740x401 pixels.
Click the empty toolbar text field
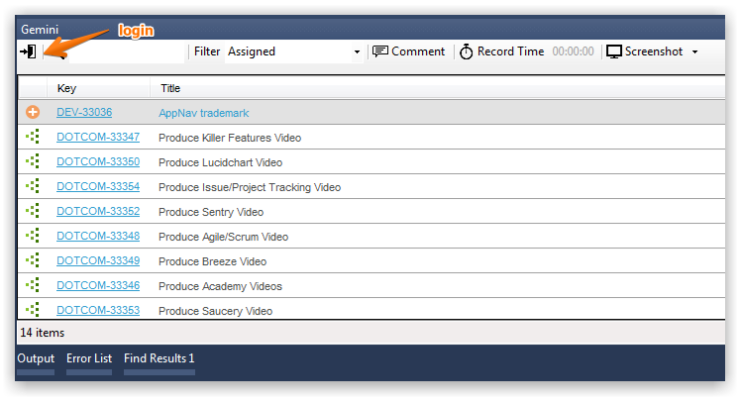[127, 51]
